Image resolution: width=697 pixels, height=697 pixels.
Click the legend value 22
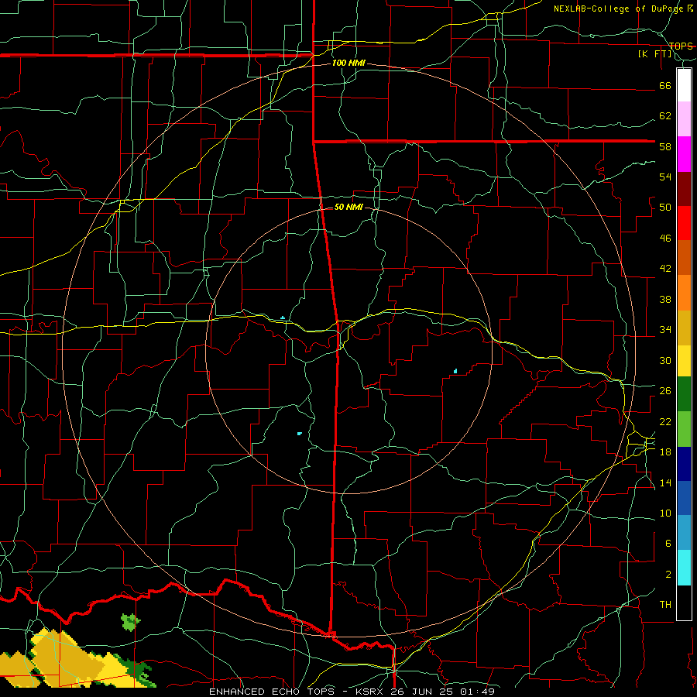coord(665,421)
